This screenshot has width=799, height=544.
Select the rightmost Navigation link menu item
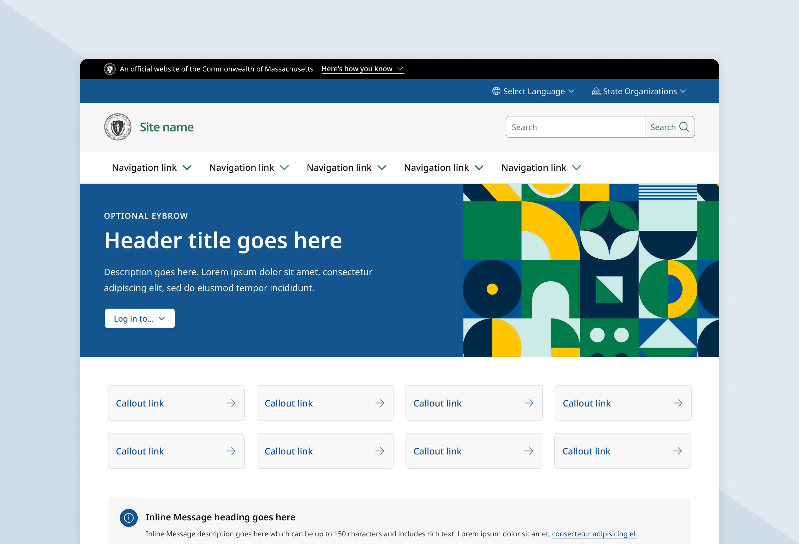(534, 168)
